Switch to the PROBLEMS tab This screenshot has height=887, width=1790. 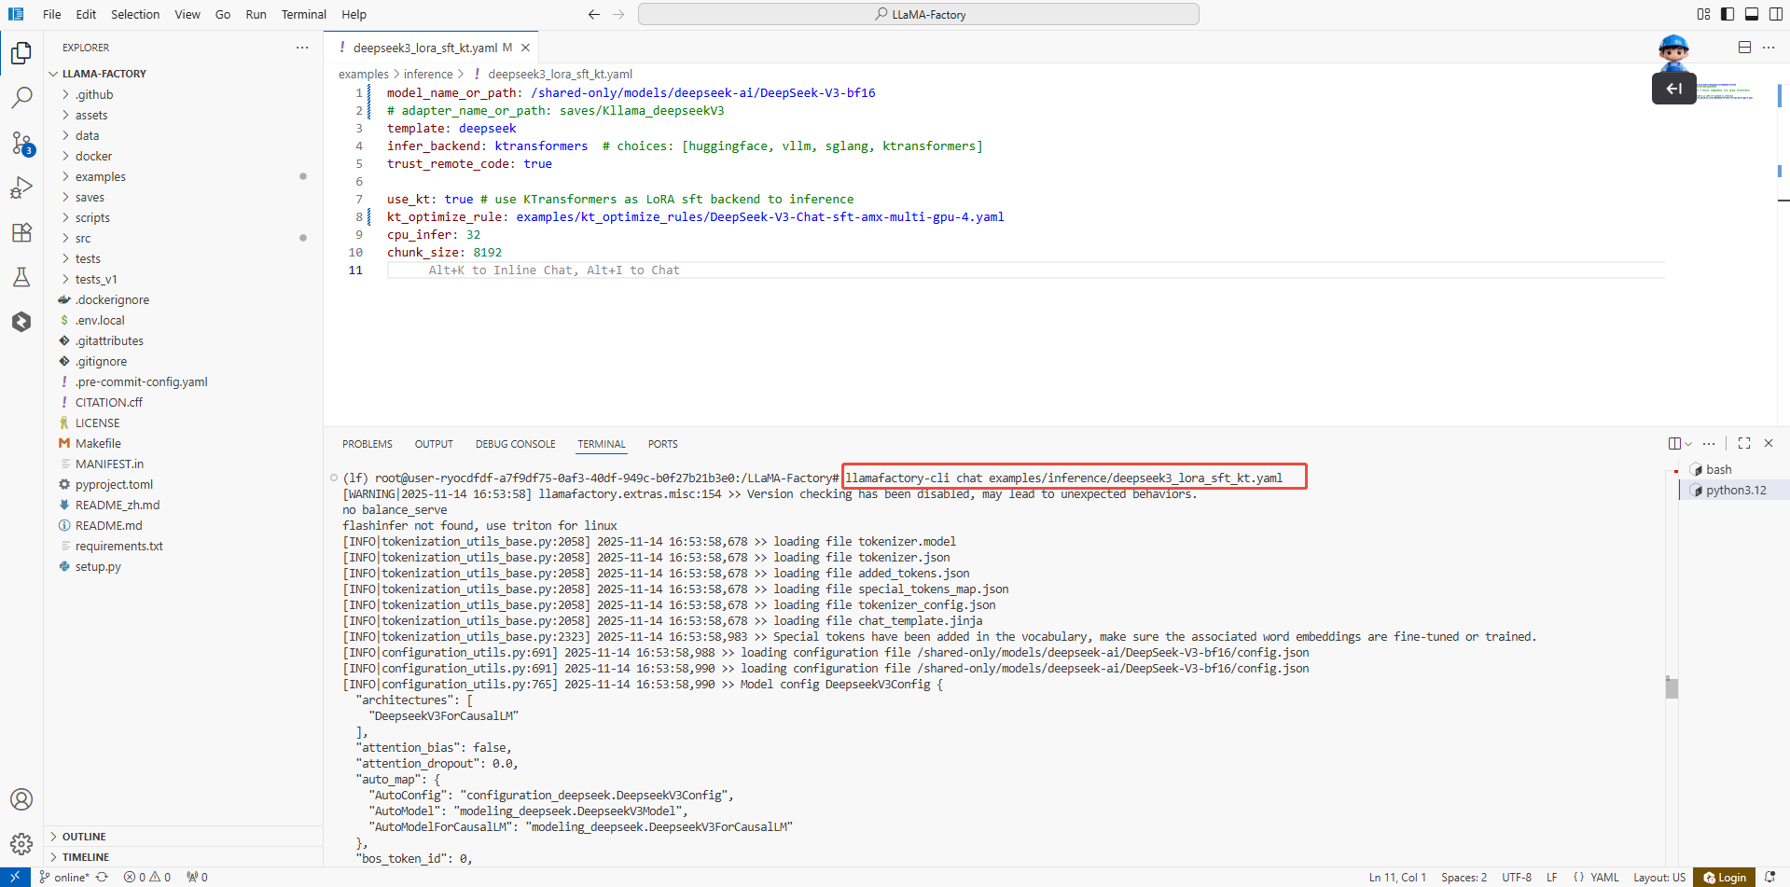[367, 444]
